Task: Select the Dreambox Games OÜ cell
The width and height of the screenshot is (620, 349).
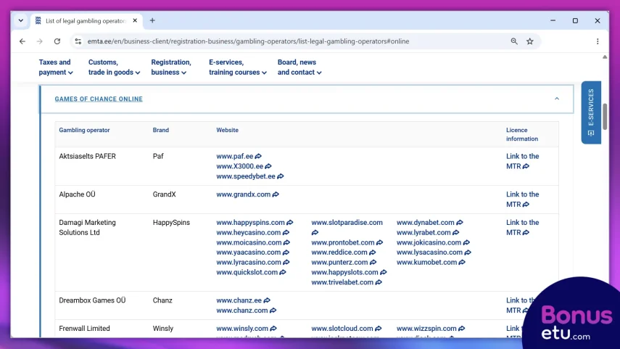Action: point(92,300)
